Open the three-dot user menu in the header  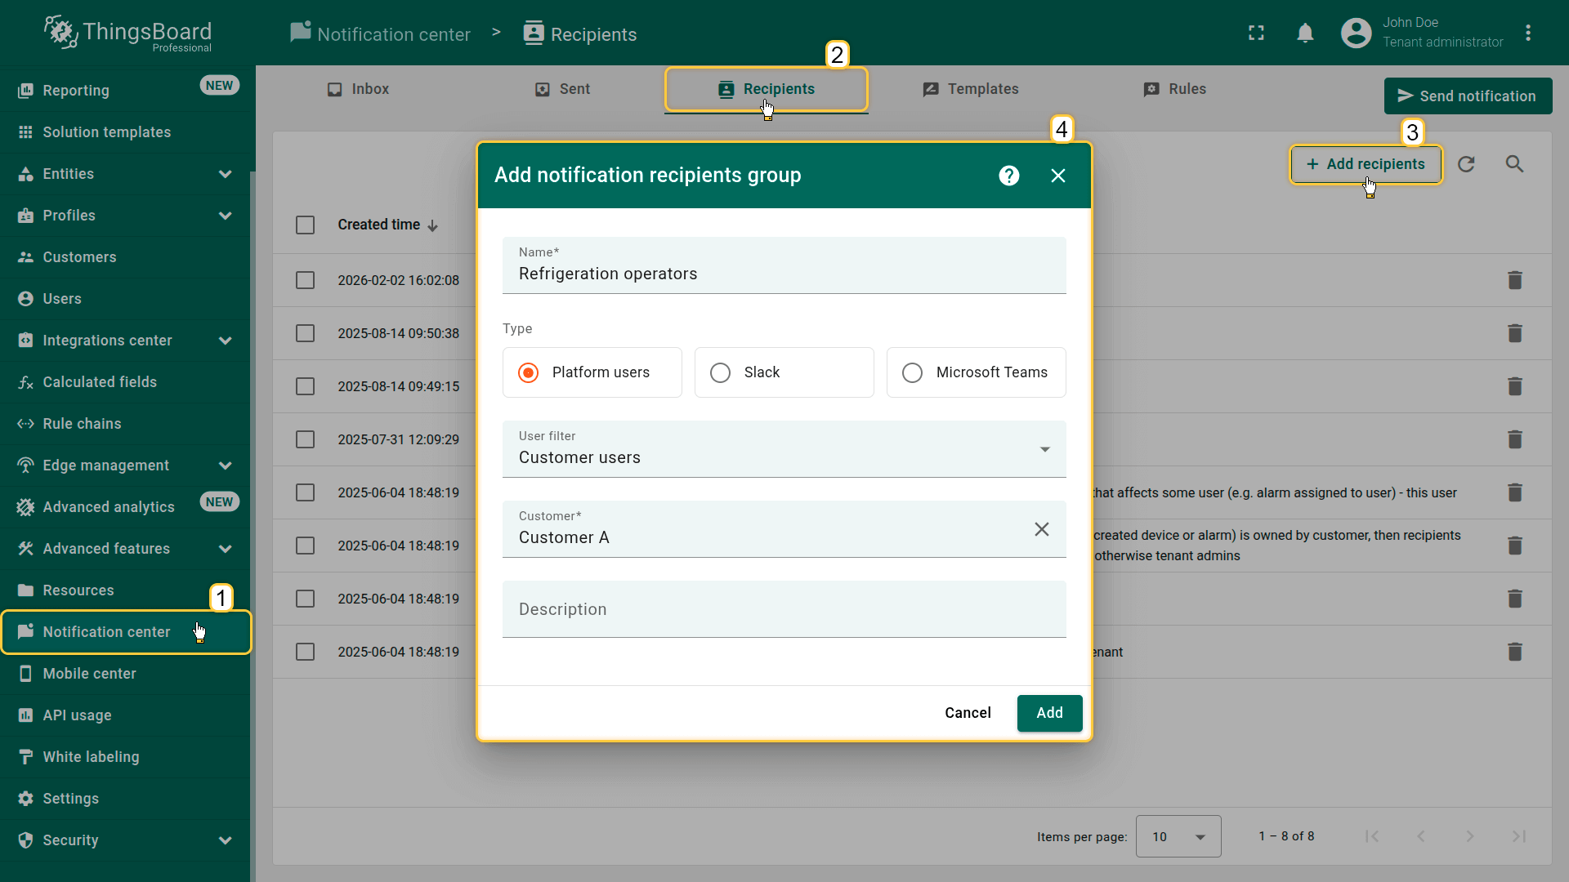pos(1528,33)
